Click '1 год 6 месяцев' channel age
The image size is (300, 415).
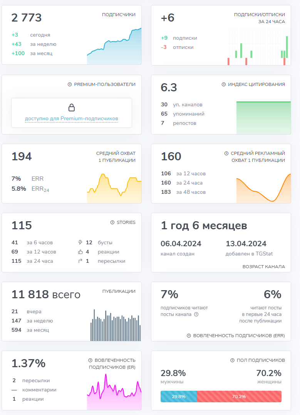coord(204,226)
